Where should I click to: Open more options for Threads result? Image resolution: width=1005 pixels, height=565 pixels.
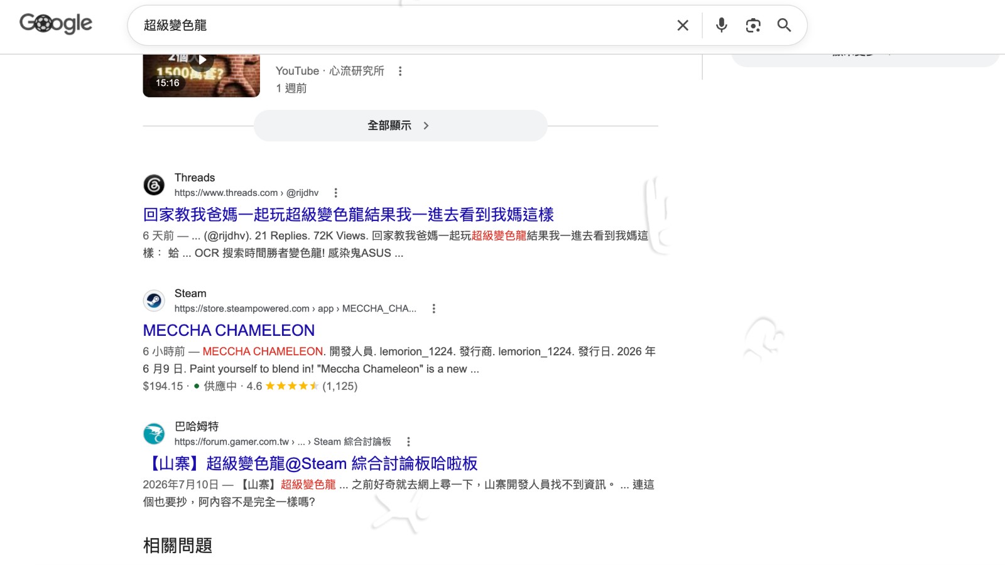click(335, 193)
